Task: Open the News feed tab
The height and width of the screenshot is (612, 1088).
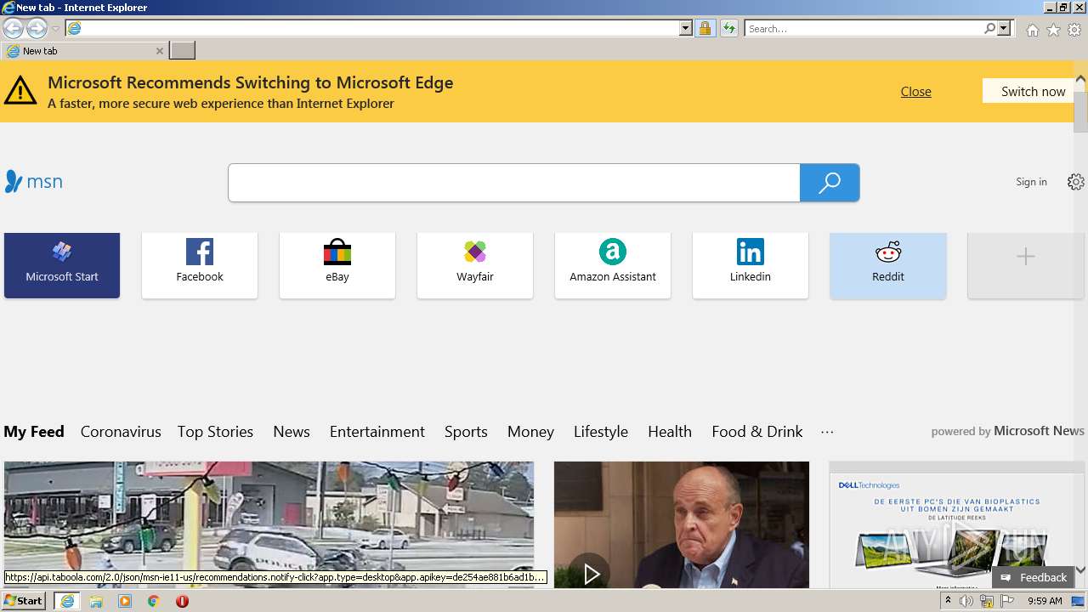Action: pyautogui.click(x=292, y=432)
